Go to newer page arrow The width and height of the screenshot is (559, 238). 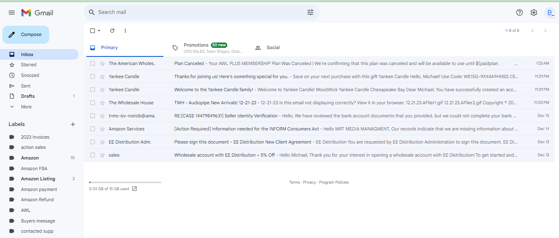tap(532, 31)
